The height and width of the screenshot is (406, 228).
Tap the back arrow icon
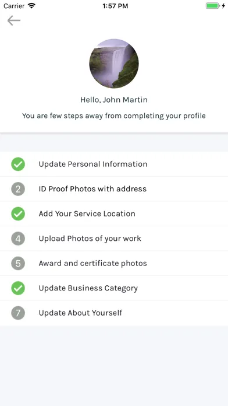[x=14, y=20]
